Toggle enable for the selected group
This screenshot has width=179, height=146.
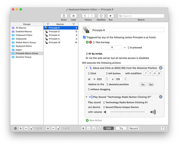click(31, 128)
